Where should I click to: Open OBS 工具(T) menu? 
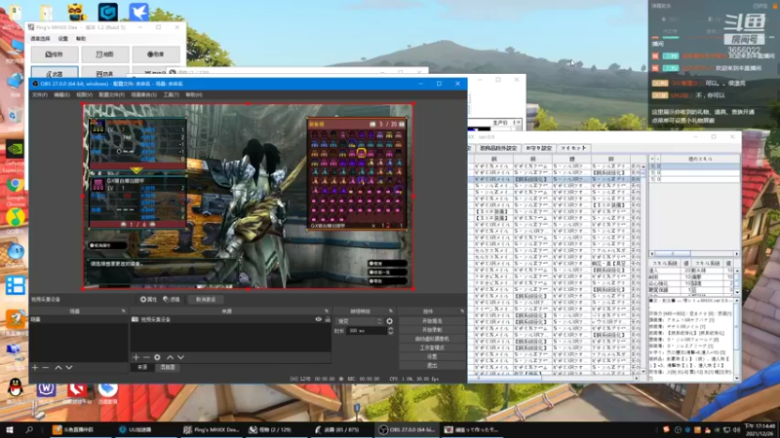(172, 94)
